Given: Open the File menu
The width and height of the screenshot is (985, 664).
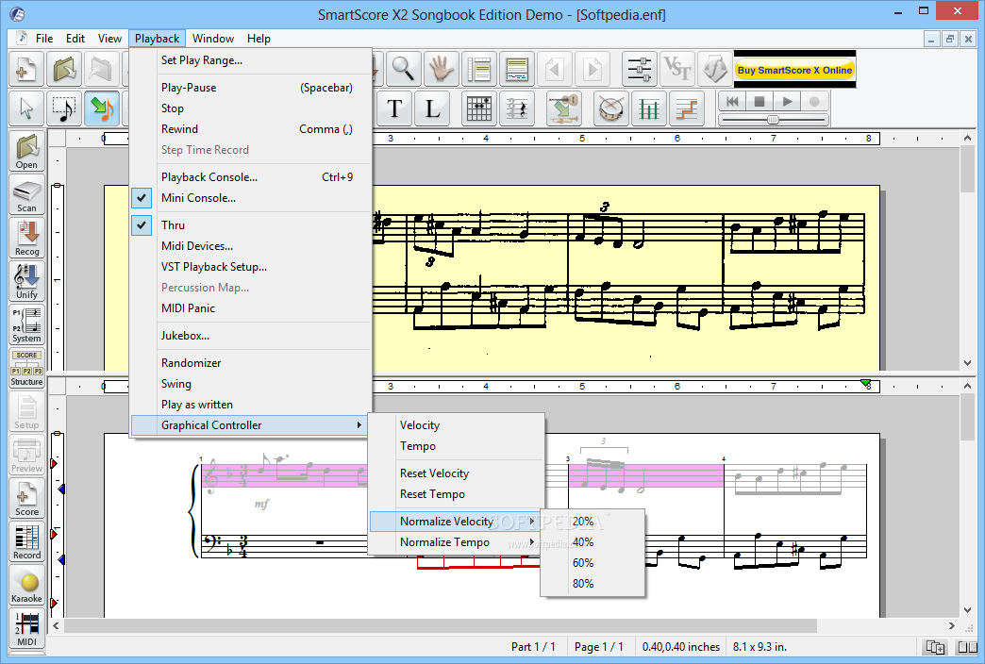Looking at the screenshot, I should pyautogui.click(x=44, y=39).
